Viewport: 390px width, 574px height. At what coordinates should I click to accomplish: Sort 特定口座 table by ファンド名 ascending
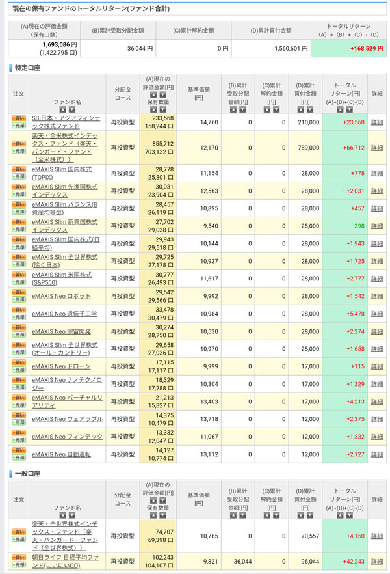63,109
